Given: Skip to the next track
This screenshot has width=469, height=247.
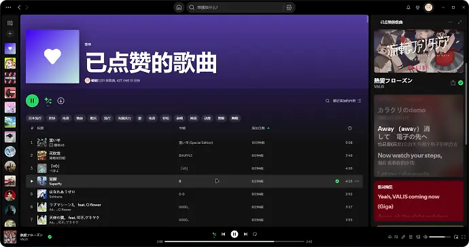Looking at the screenshot, I should click(245, 234).
